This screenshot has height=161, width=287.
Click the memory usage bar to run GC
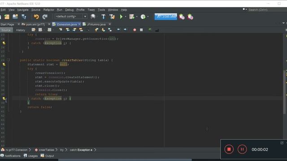[x=165, y=17]
